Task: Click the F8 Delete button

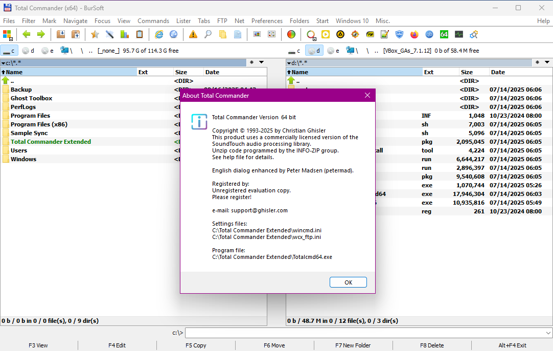Action: coord(432,345)
